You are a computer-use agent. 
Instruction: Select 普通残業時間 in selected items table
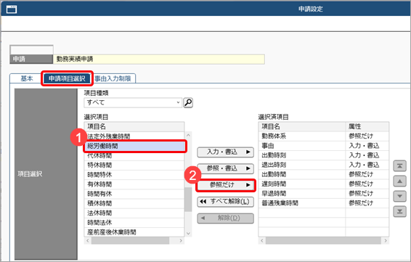pos(323,203)
